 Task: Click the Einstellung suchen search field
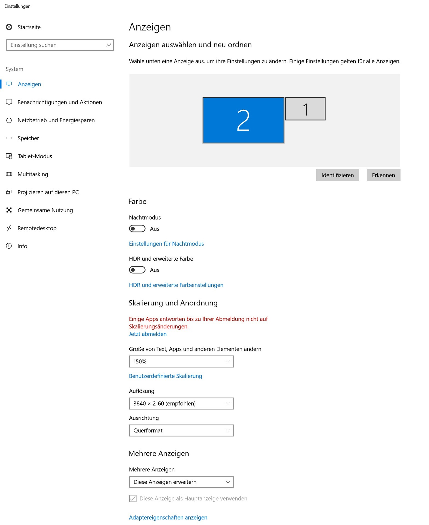tap(56, 45)
